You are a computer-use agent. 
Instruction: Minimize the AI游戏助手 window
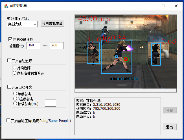[150, 6]
